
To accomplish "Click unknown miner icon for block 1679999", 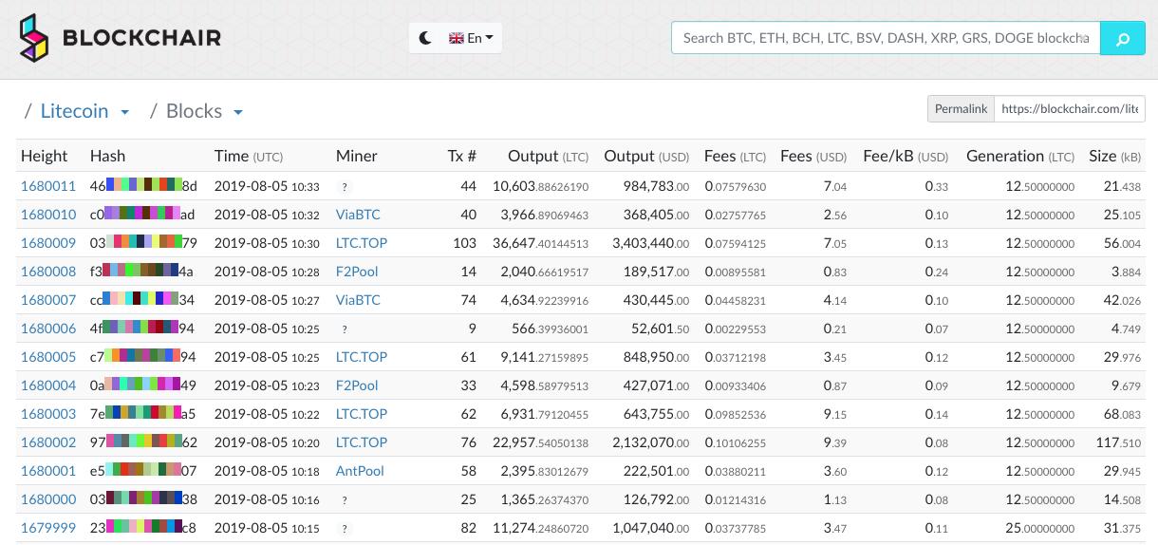I will (x=345, y=529).
